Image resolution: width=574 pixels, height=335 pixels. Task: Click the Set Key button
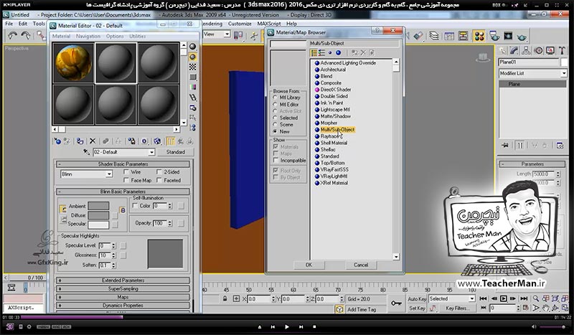[417, 308]
